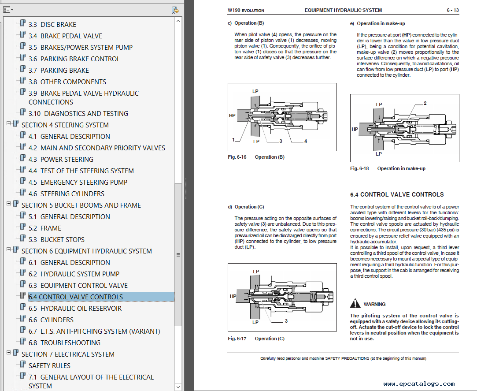This screenshot has width=477, height=391.
Task: Click the find current bookmark icon
Action: [175, 10]
